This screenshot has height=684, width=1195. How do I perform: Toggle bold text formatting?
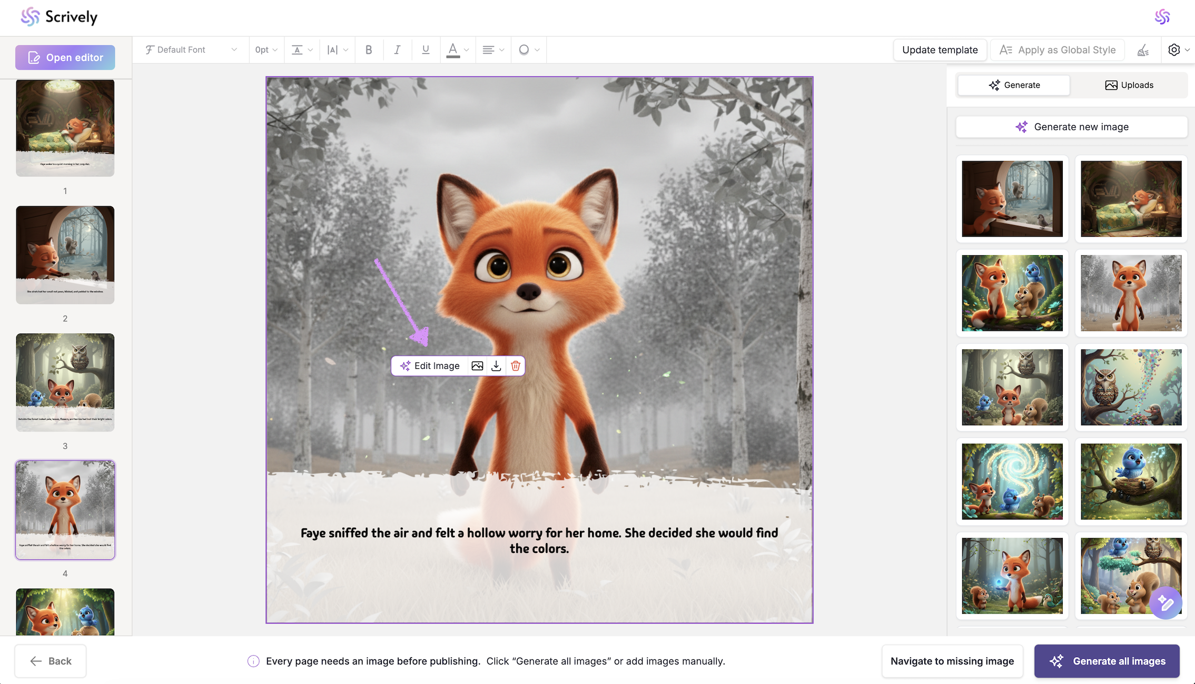tap(369, 50)
